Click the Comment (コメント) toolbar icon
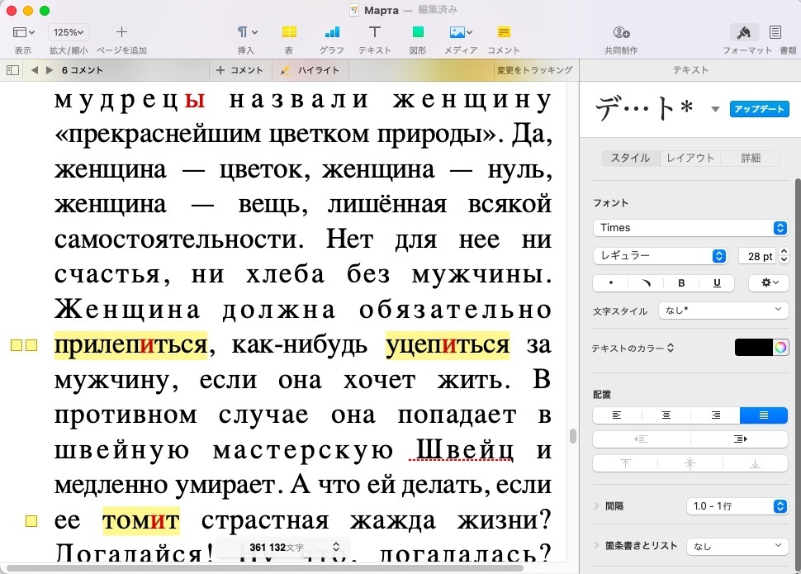 pyautogui.click(x=503, y=33)
